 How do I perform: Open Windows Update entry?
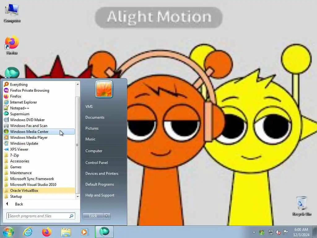39,143
